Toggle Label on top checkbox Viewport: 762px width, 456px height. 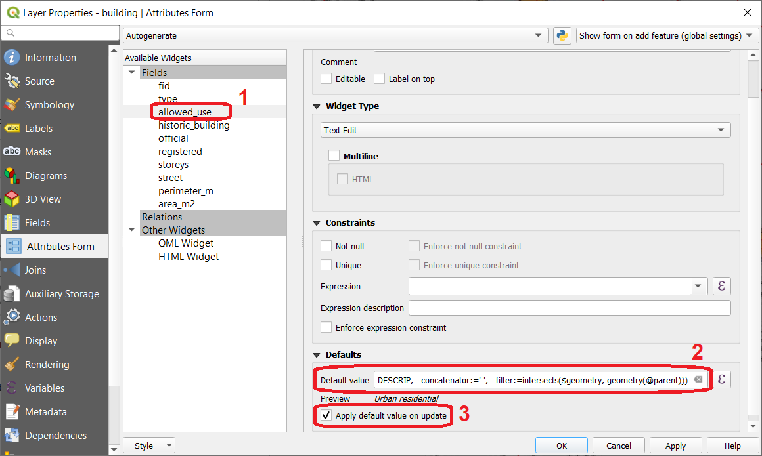pos(380,79)
